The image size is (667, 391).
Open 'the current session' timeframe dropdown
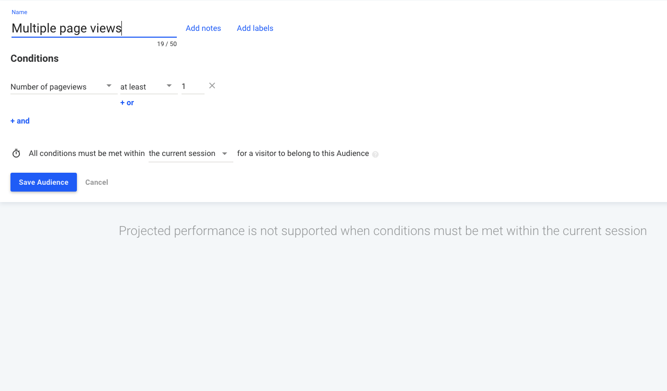pos(191,153)
